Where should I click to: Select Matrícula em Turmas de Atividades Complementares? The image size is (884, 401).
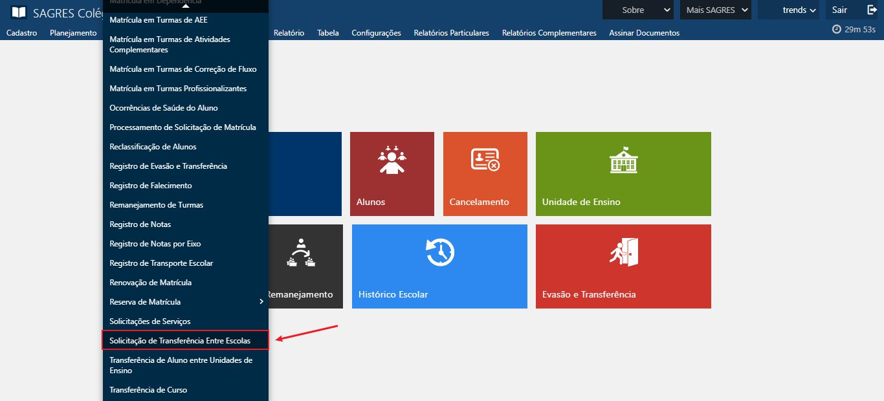click(185, 45)
